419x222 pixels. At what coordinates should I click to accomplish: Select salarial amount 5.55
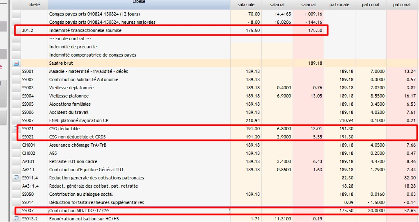coord(318,137)
